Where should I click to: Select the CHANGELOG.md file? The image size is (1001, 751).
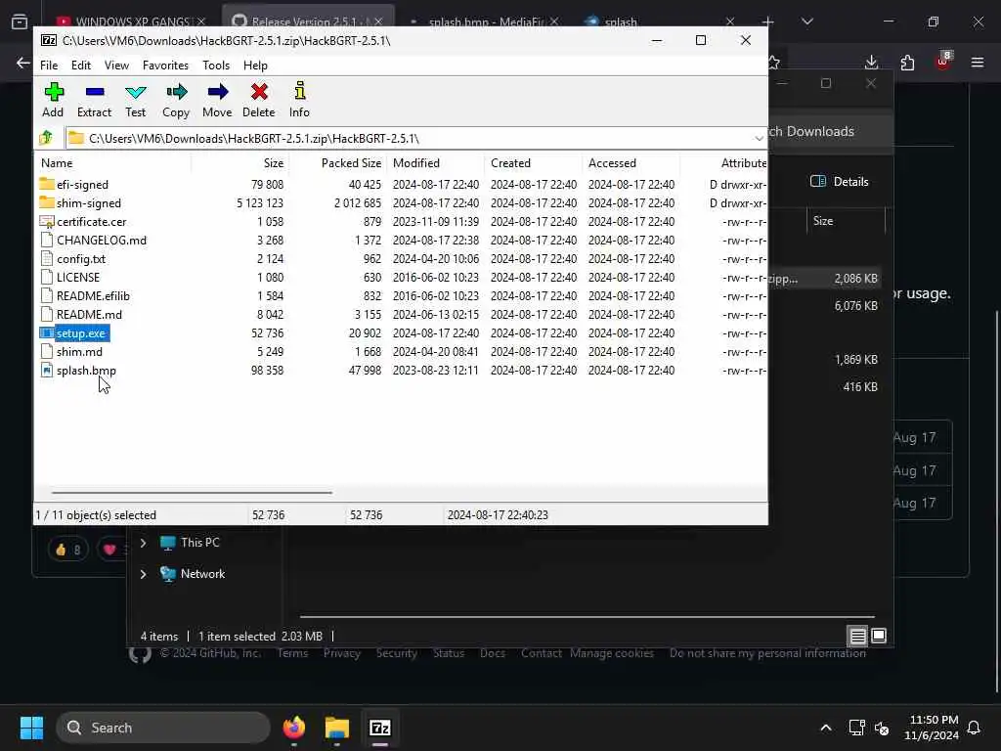click(101, 241)
